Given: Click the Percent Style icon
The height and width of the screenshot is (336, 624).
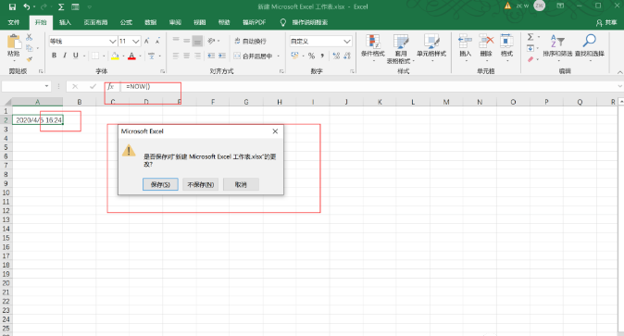Looking at the screenshot, I should 311,56.
